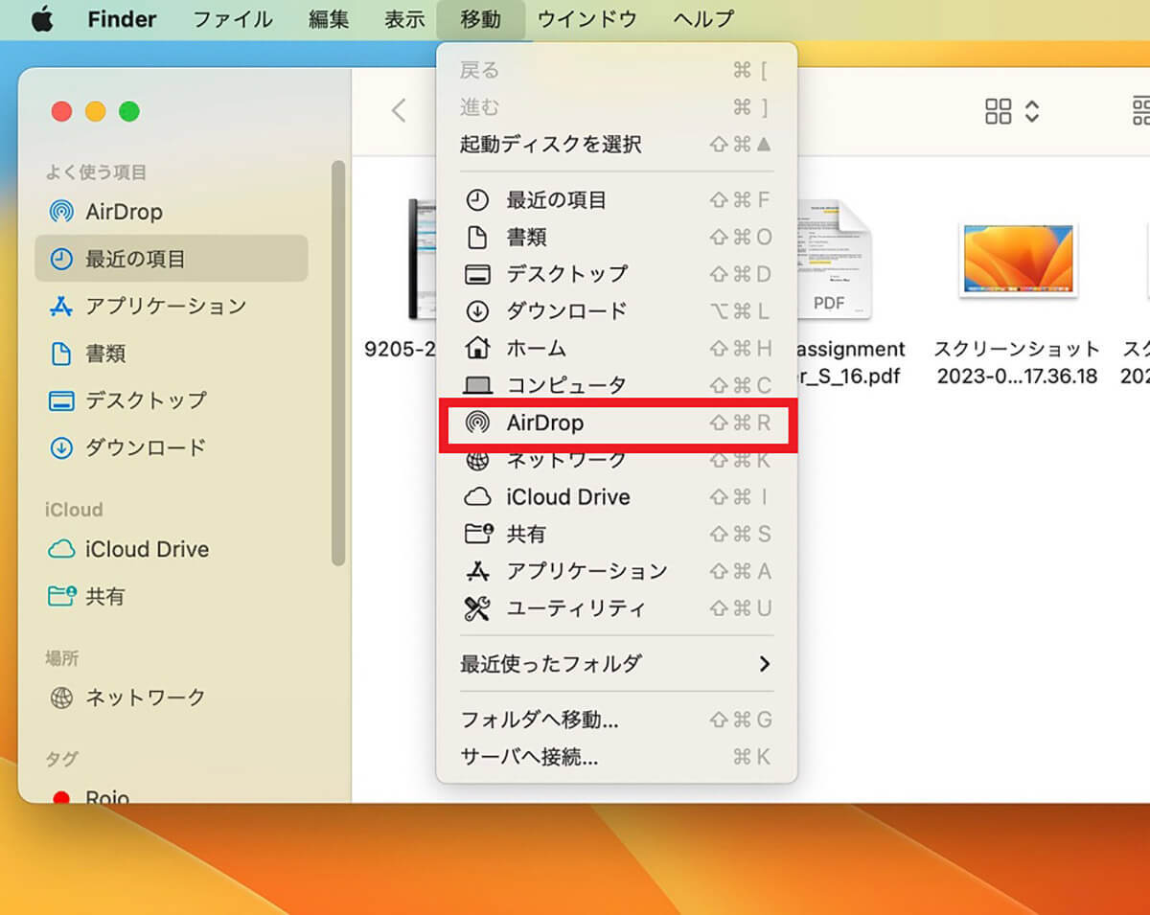Image resolution: width=1150 pixels, height=915 pixels.
Task: Click download icon beside ダウンロード in menu
Action: tap(477, 311)
